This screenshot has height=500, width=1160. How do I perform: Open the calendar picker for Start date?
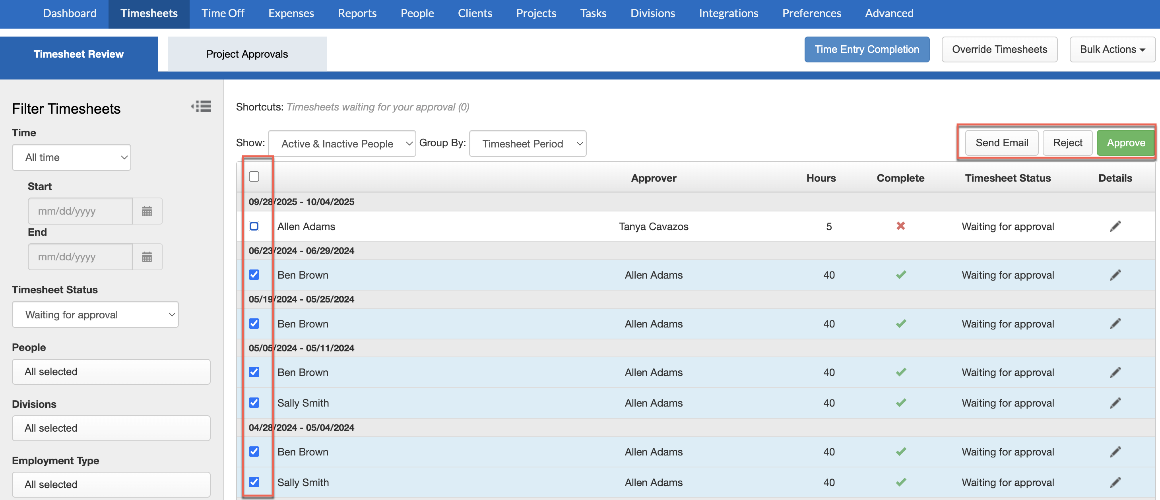pyautogui.click(x=147, y=211)
